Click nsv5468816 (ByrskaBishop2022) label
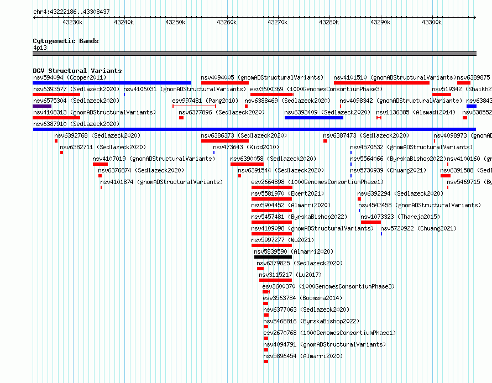 [311, 321]
